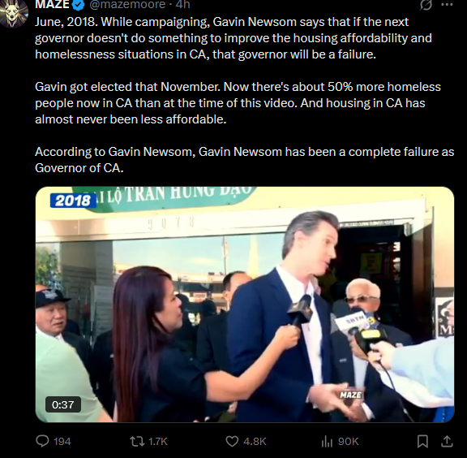Screen dimensions: 467x458
Task: Click the 1.7K reposts count
Action: tap(158, 441)
